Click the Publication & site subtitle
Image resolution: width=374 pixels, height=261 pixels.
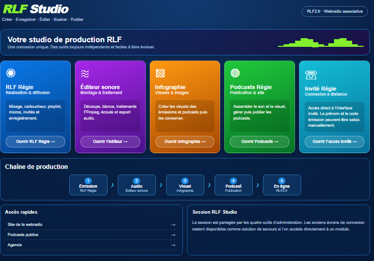click(x=247, y=93)
